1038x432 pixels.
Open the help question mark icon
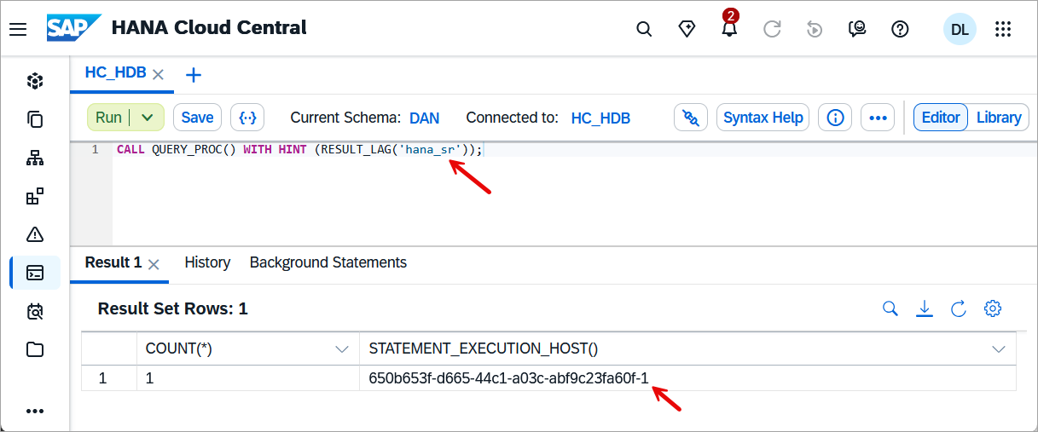(900, 29)
